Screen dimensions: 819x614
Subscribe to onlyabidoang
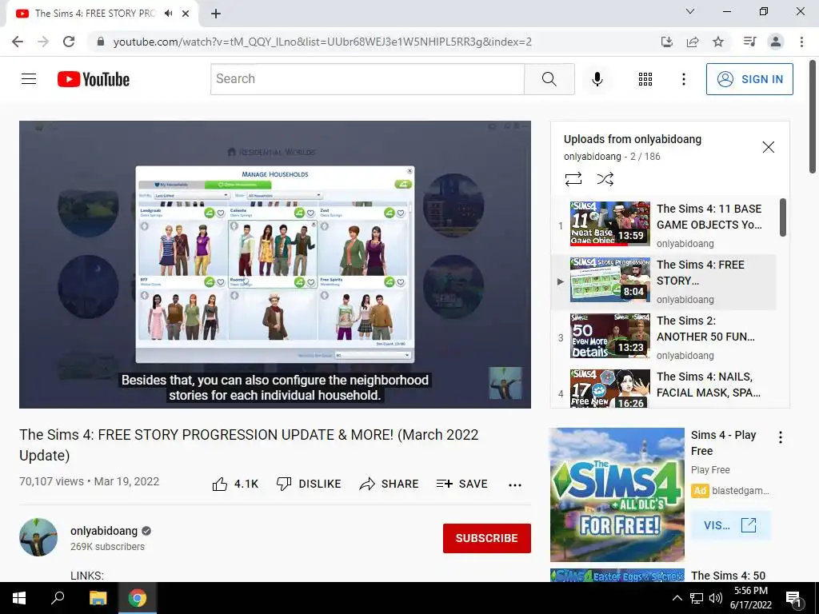click(x=487, y=538)
